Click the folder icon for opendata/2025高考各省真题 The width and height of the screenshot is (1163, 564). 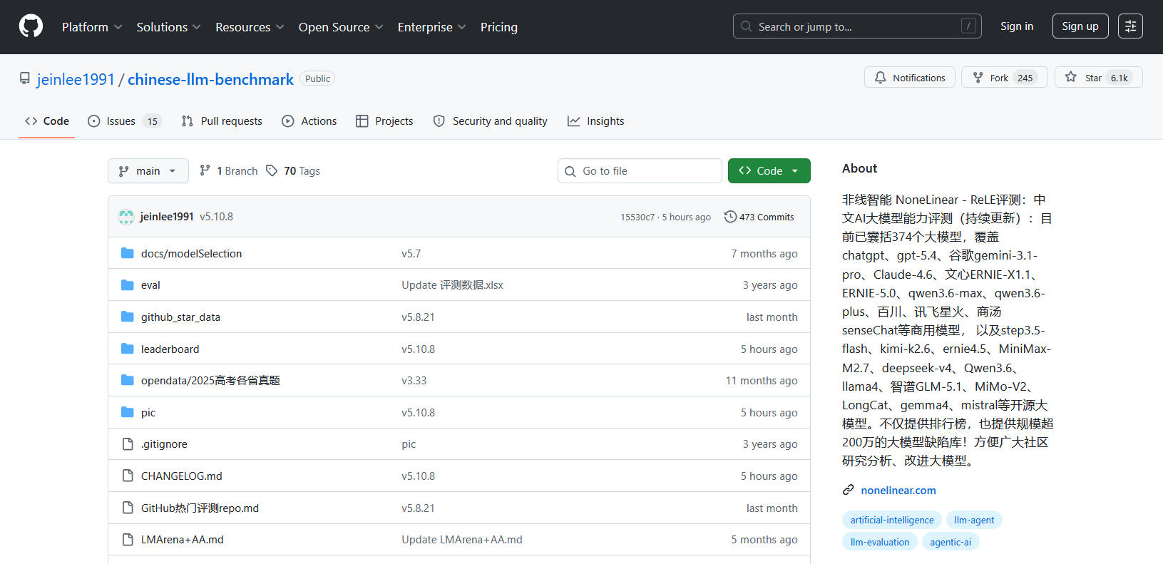[x=128, y=380]
